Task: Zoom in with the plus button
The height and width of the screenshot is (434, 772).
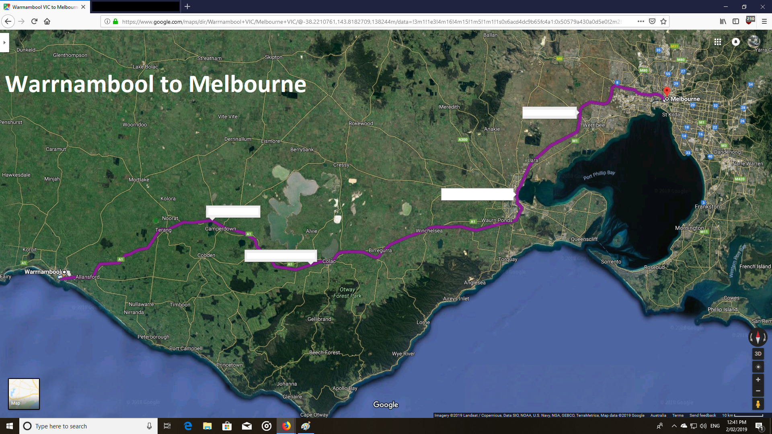Action: click(x=758, y=380)
